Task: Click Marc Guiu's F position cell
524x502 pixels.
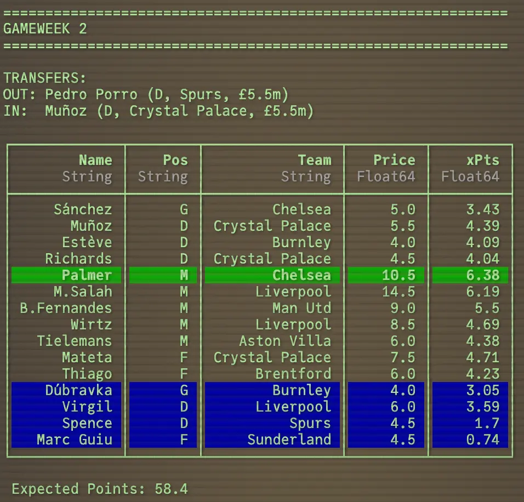Action: point(163,440)
